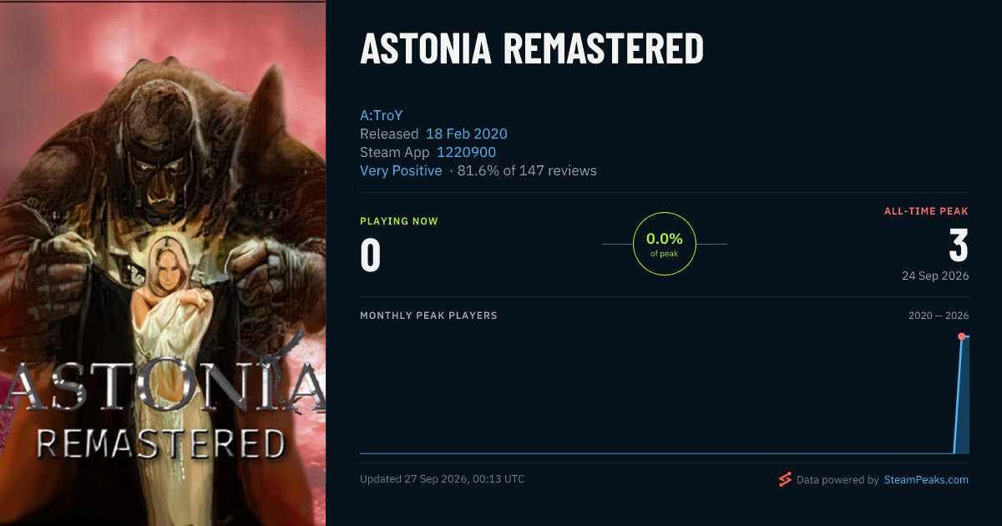Click the 0.0% of peak circle
Screen dimensions: 1002x526
[665, 244]
